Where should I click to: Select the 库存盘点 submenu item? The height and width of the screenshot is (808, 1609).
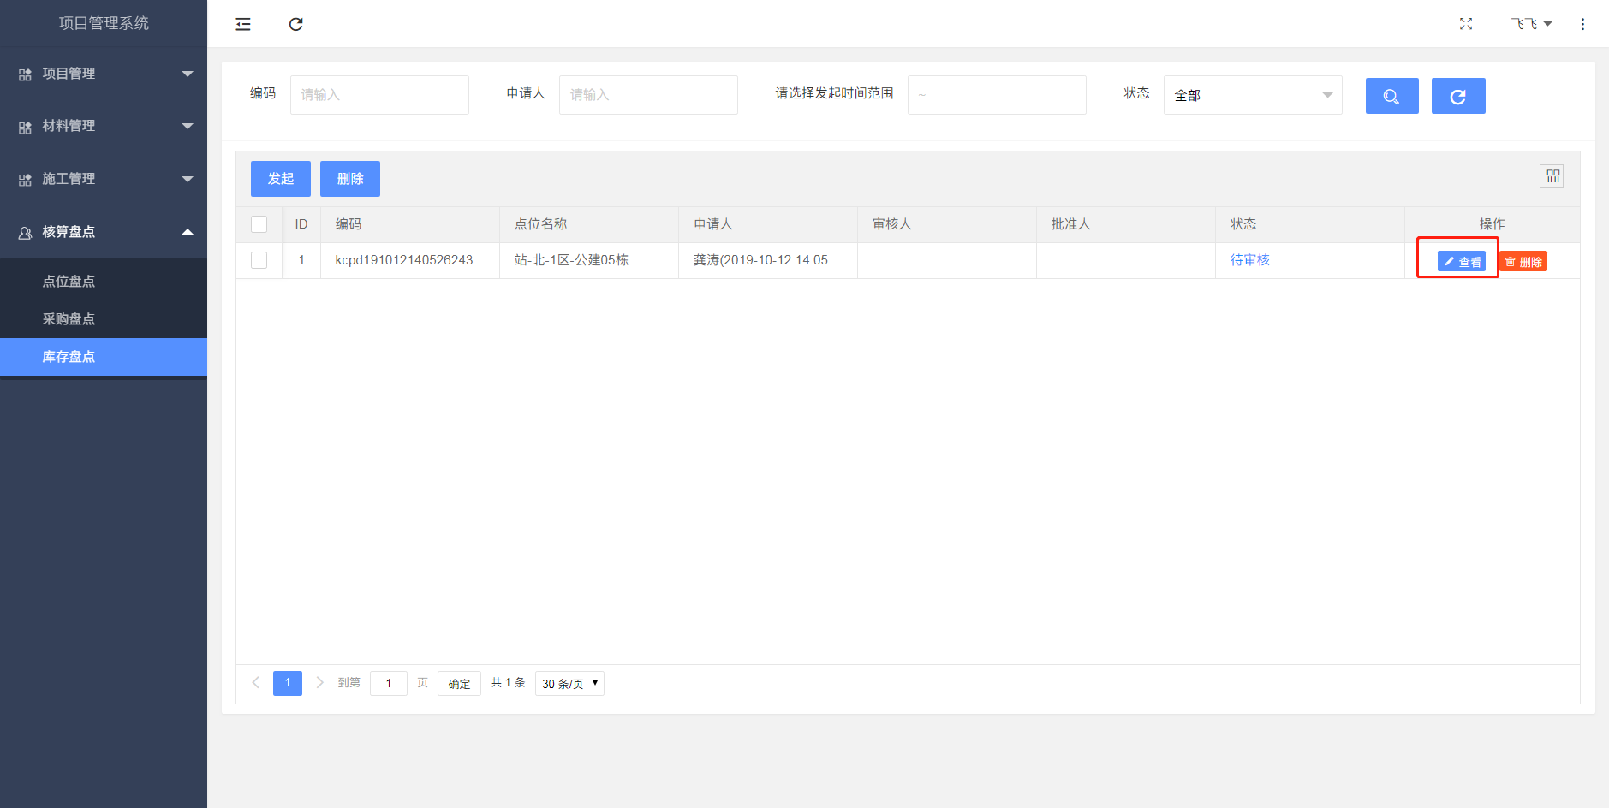[104, 357]
